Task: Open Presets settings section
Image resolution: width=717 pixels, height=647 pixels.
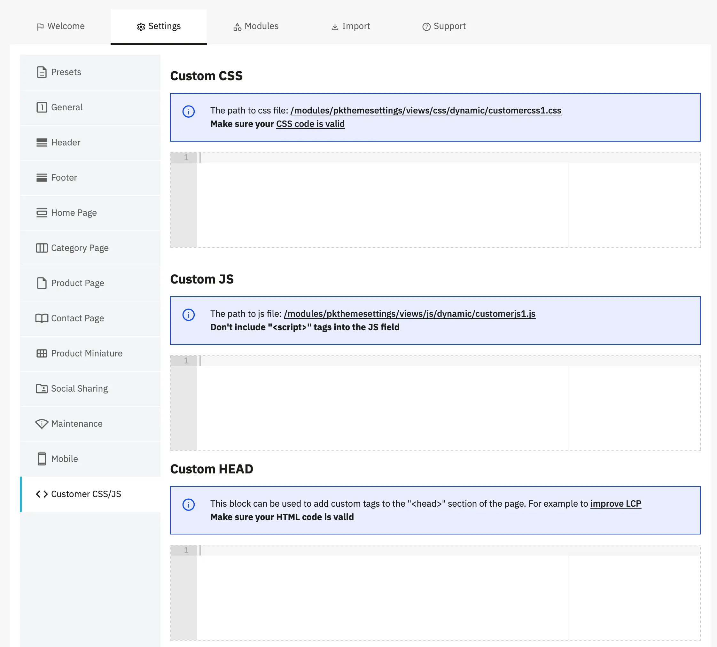Action: [90, 72]
